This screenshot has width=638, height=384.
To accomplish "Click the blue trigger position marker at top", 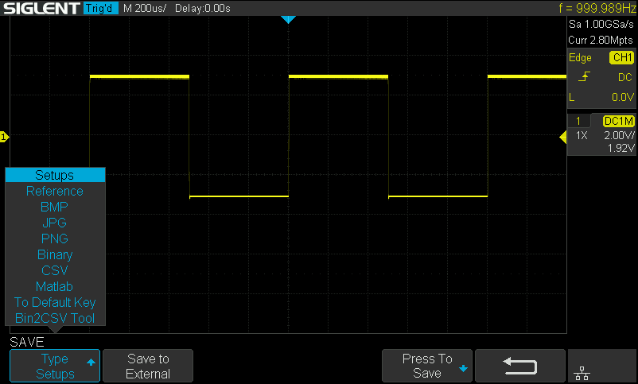I will 288,19.
